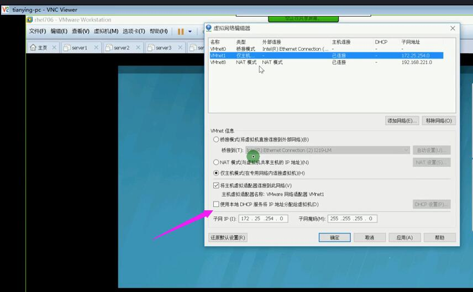Screen dimensions: 473x292
Task: Close the 虚拟网络编辑器 dialog
Action: point(453,28)
